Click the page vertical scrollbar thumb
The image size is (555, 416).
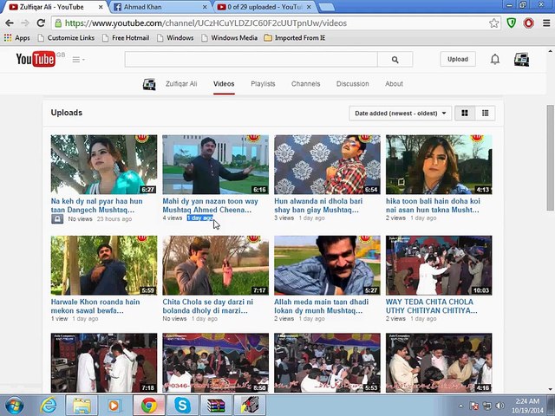[551, 158]
